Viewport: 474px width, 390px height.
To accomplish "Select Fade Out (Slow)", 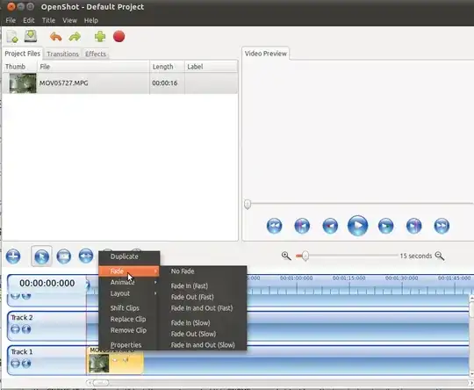I will (x=203, y=334).
